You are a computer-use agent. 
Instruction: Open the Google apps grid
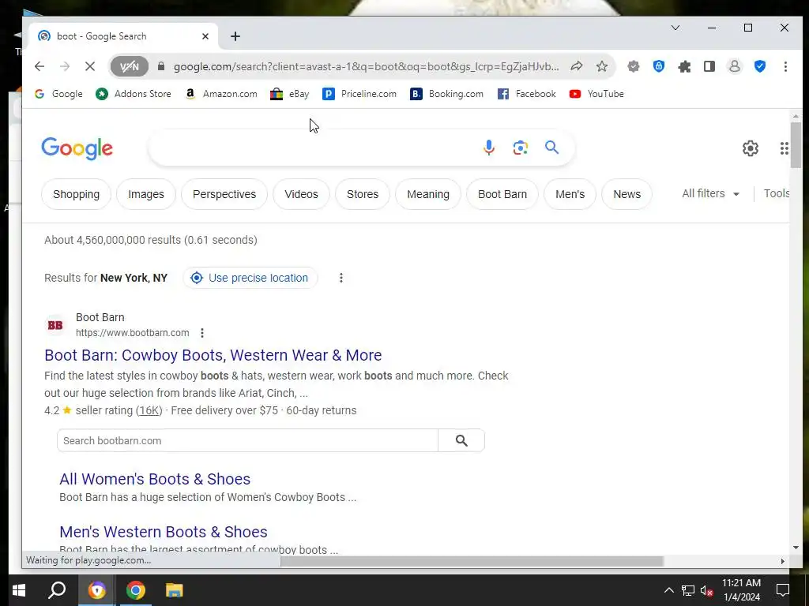785,148
